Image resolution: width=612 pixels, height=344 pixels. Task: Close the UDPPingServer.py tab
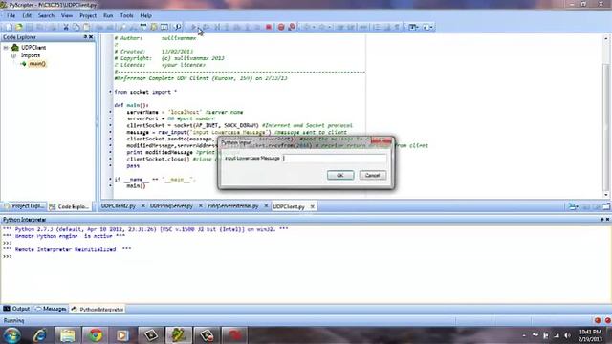[x=200, y=206]
